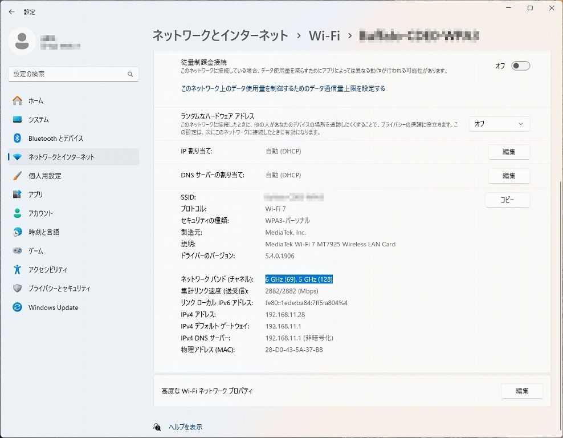Open ゲーム settings in sidebar
The image size is (563, 438).
point(74,251)
